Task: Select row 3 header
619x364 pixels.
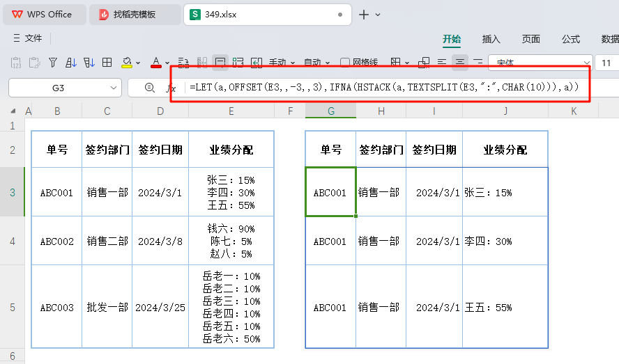Action: click(13, 193)
